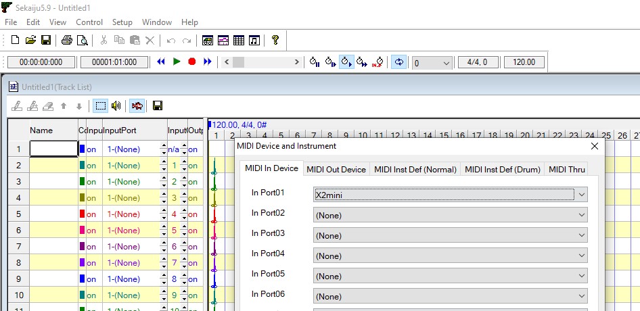This screenshot has width=640, height=311.
Task: Toggle Output on for track 3
Action: click(193, 182)
